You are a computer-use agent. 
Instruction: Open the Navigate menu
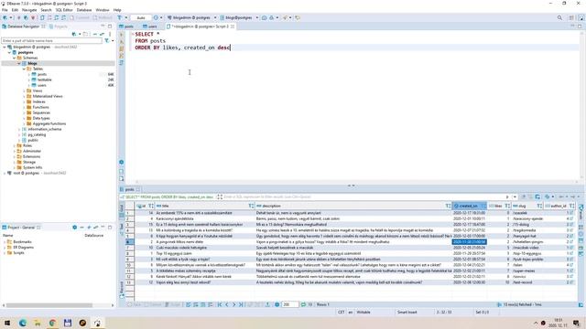coord(29,10)
